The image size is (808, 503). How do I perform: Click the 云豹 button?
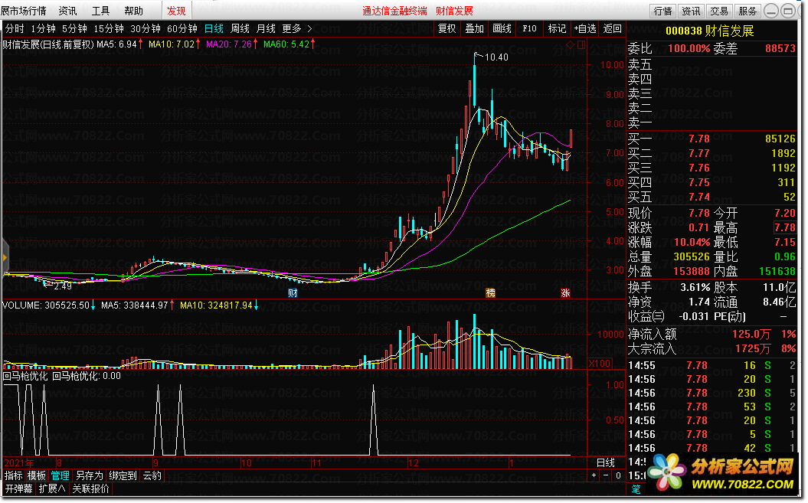point(152,475)
